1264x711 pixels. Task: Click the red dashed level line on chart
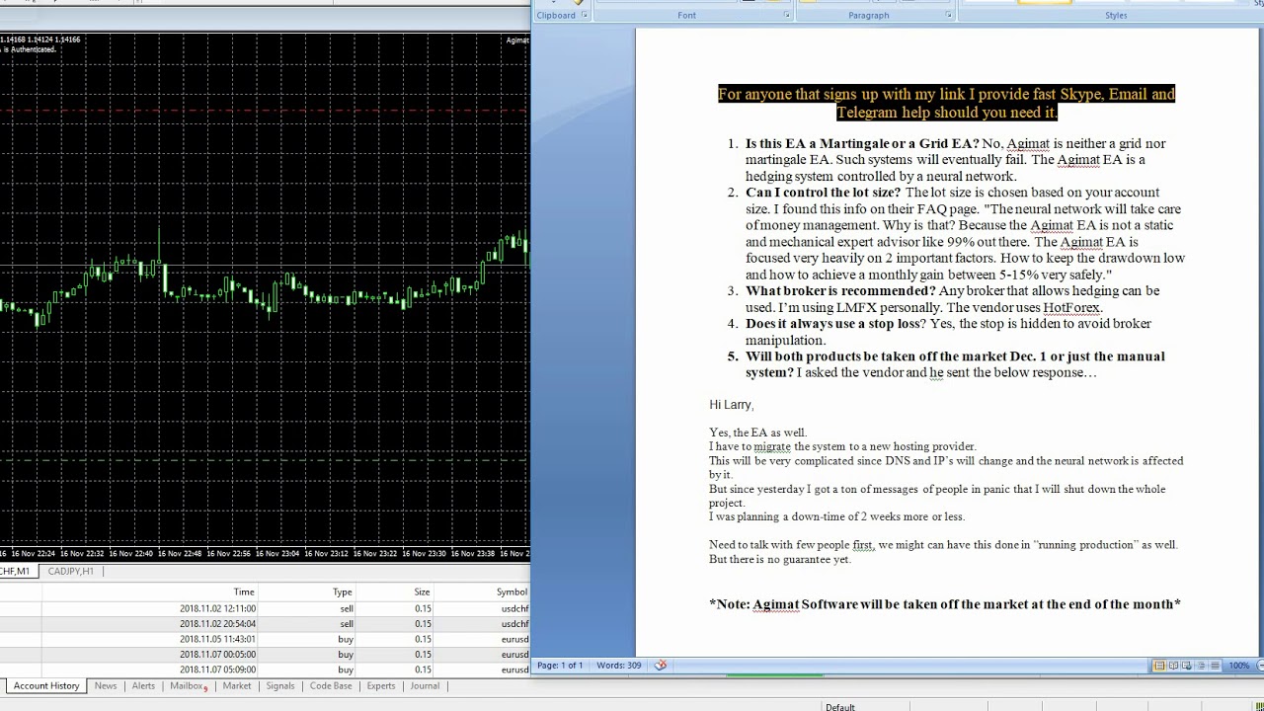click(x=265, y=112)
